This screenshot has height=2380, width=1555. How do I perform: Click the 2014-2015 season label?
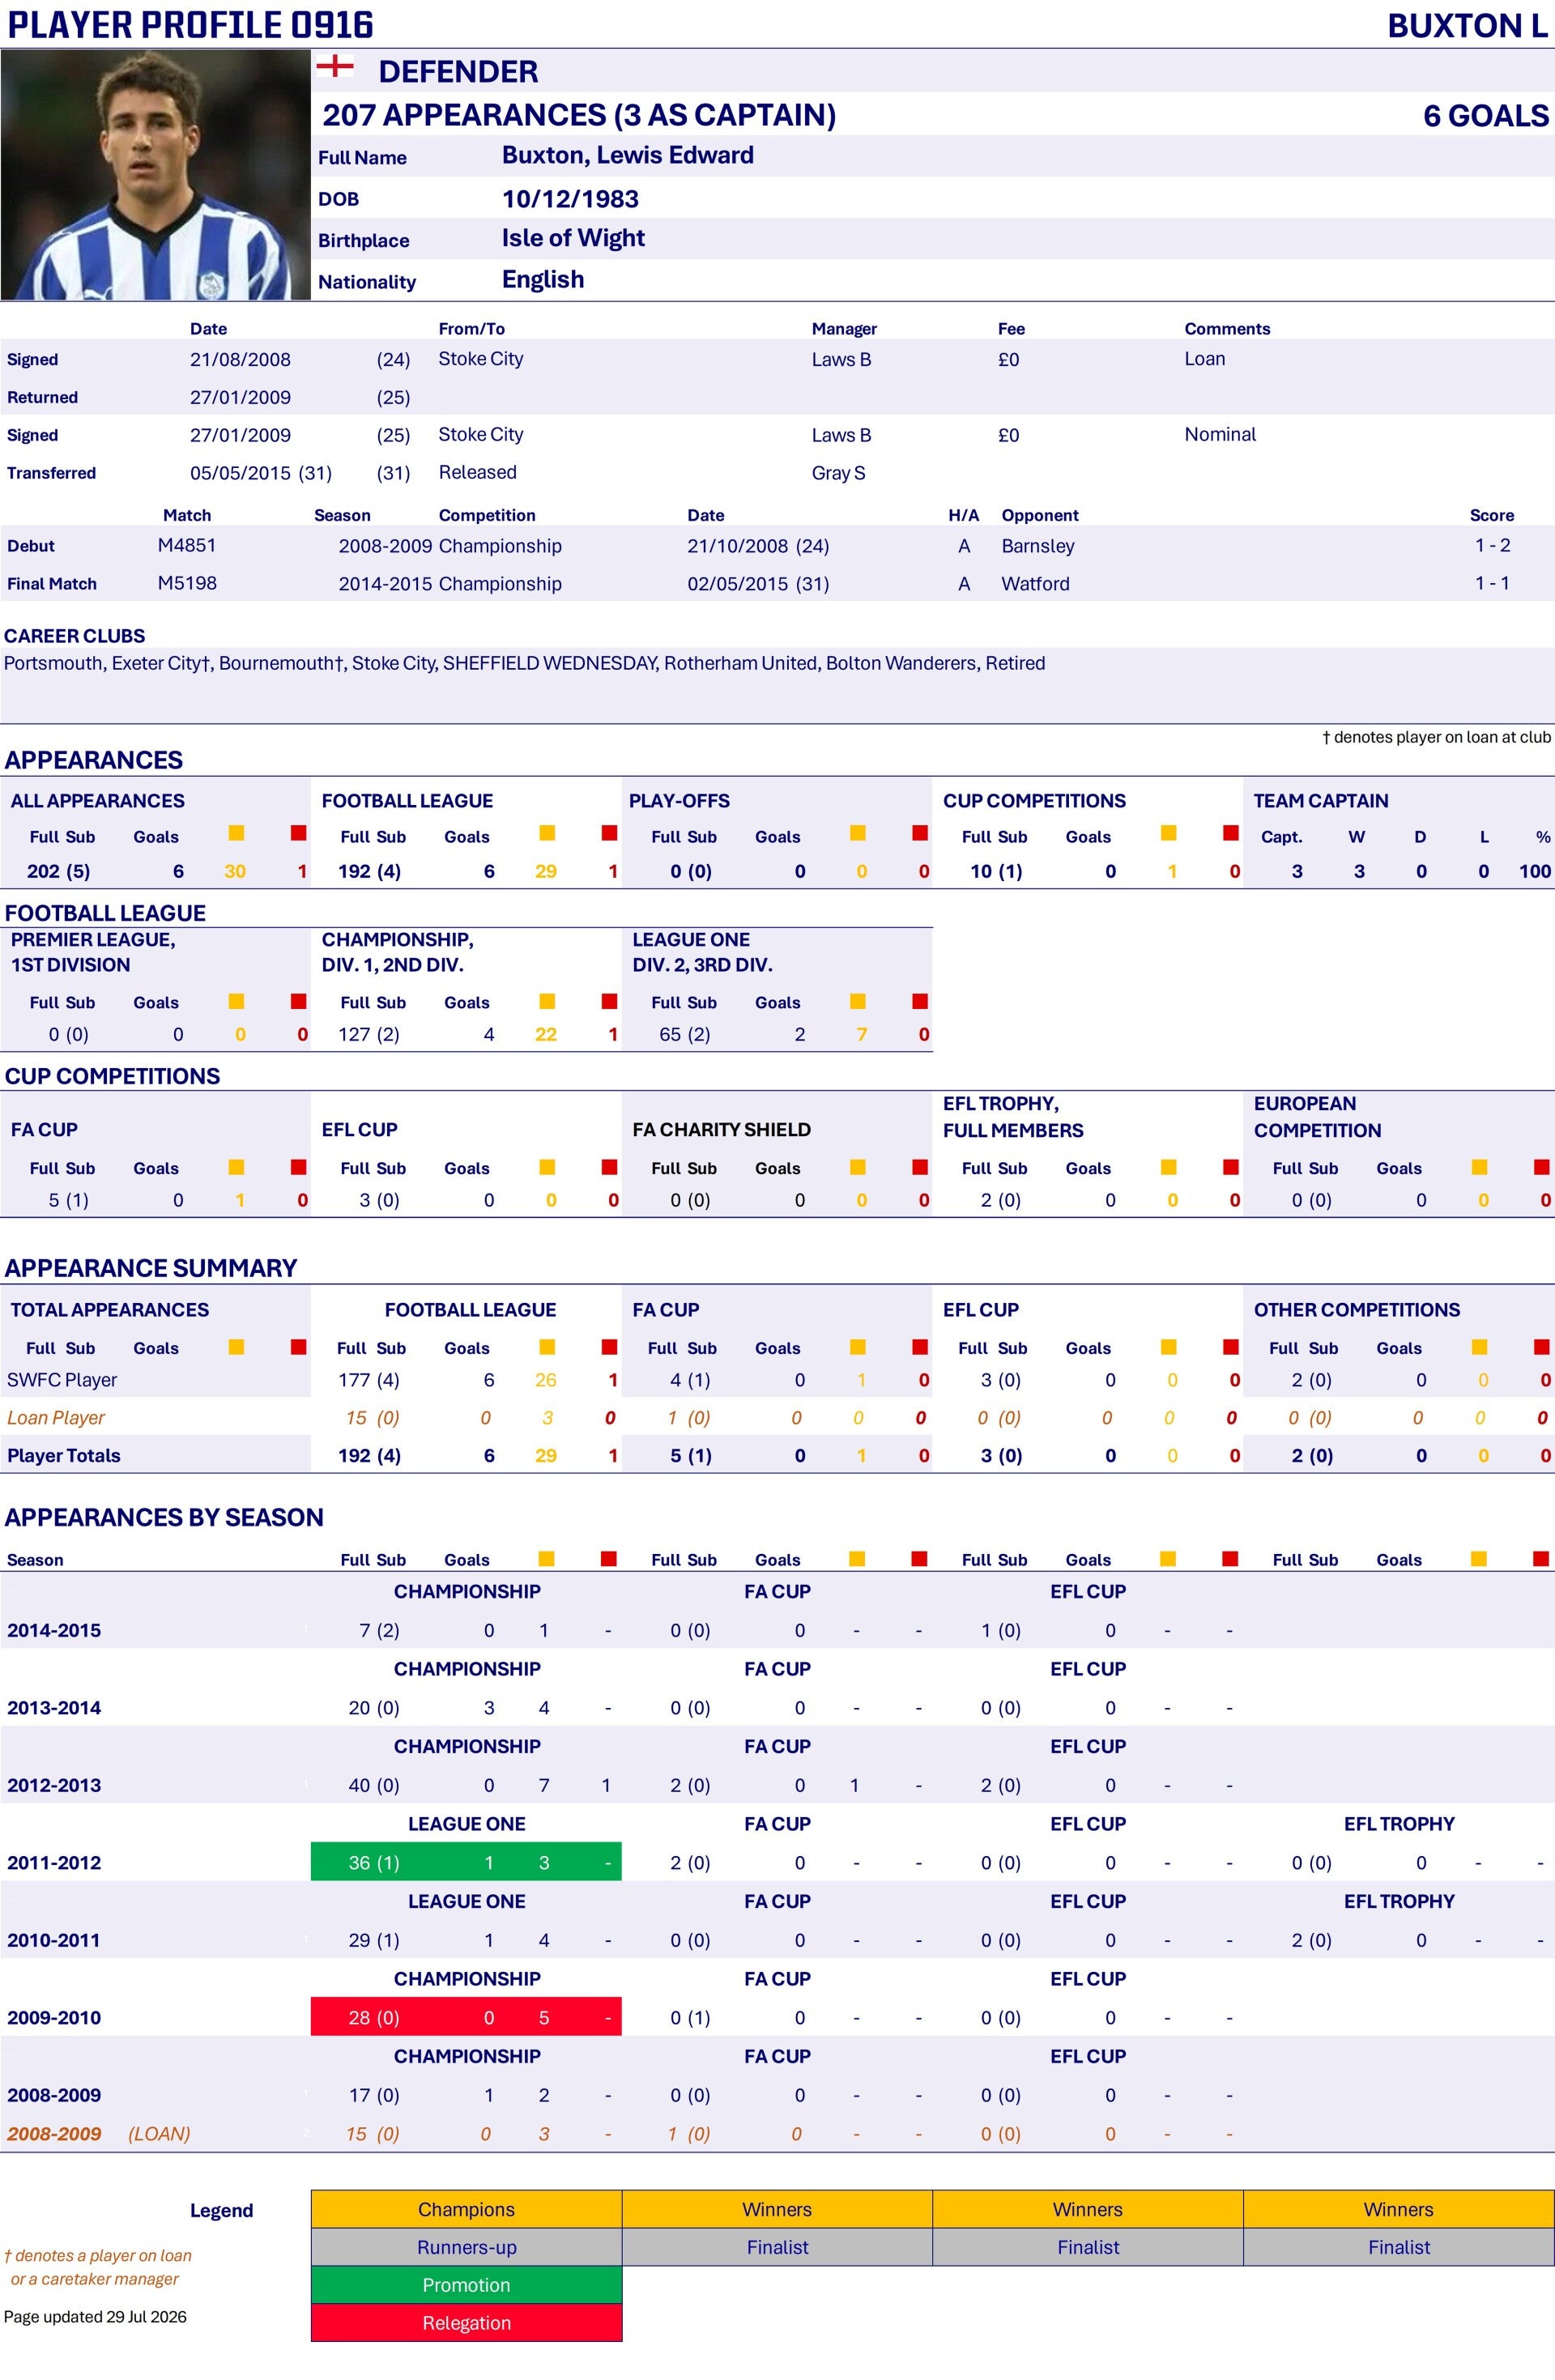54,1630
